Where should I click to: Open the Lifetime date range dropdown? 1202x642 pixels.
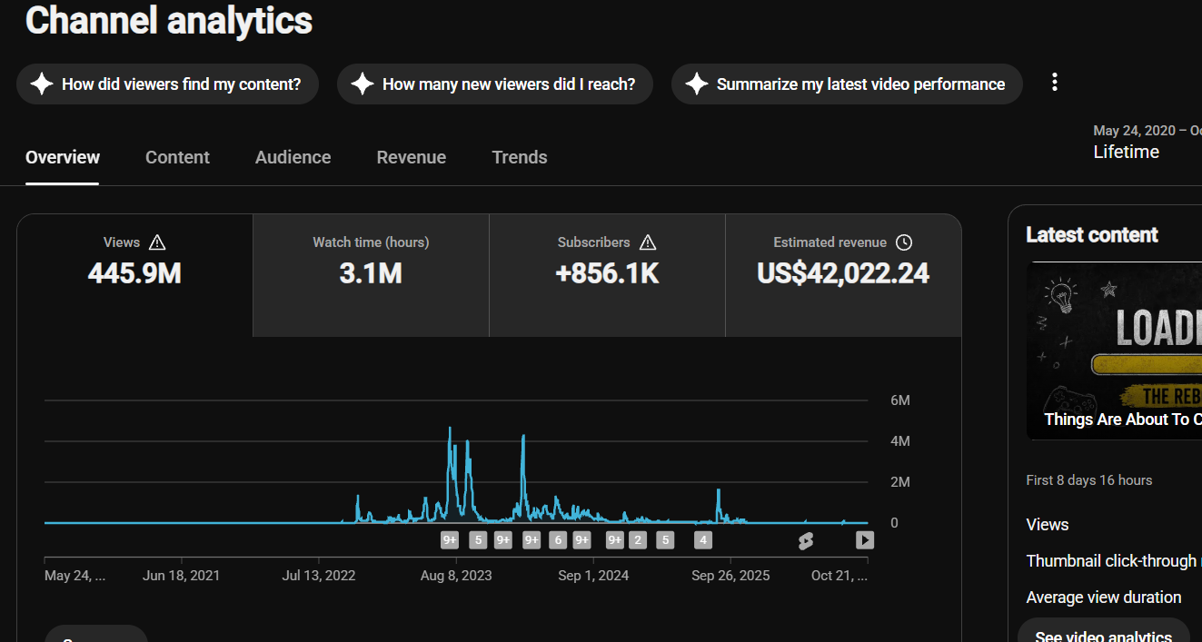coord(1147,143)
